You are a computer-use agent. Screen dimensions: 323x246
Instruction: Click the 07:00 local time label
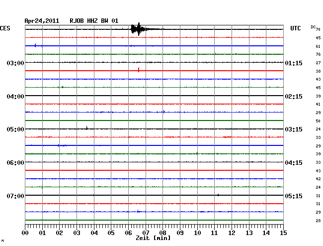coord(15,196)
